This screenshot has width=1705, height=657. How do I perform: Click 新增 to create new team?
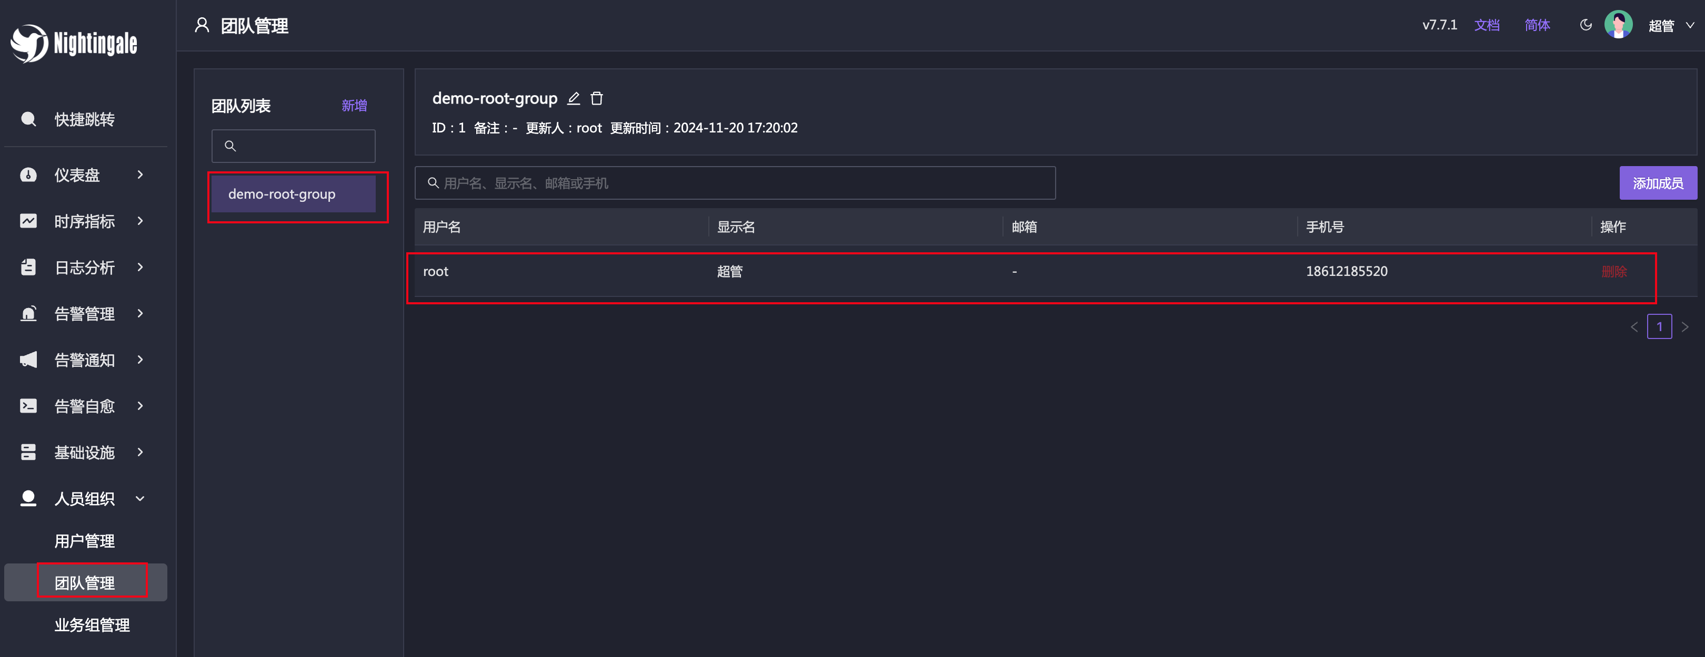357,105
